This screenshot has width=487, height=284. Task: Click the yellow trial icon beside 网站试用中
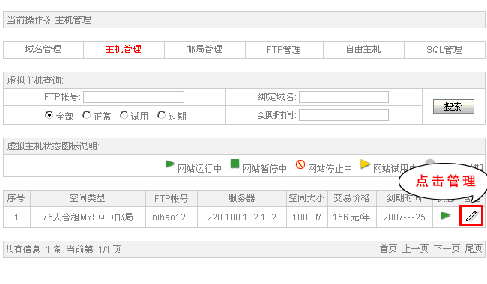pyautogui.click(x=365, y=164)
